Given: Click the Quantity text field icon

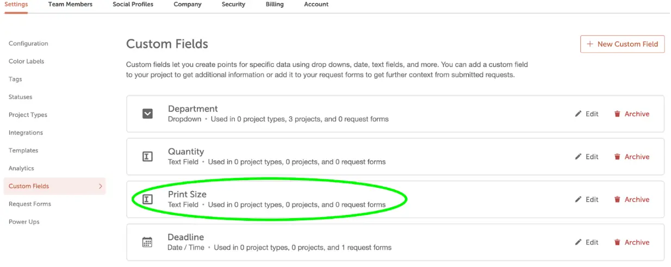Looking at the screenshot, I should pyautogui.click(x=147, y=157).
